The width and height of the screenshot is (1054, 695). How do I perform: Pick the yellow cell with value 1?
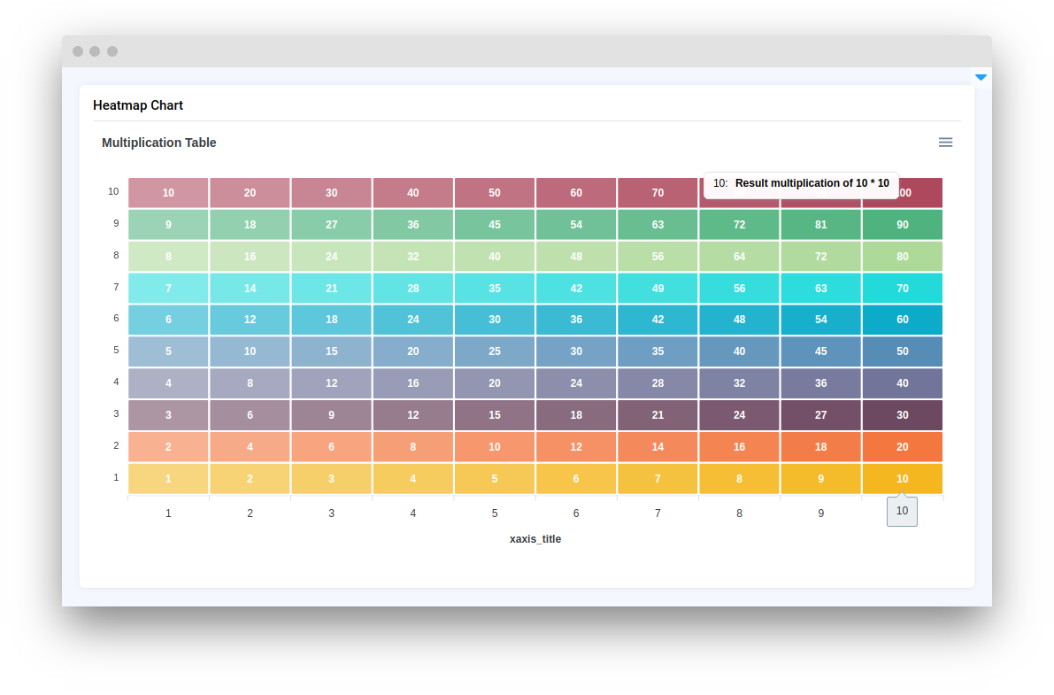tap(168, 479)
